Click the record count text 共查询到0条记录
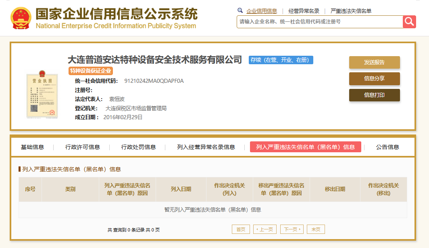Screen dimensions: 429x248 (125, 230)
